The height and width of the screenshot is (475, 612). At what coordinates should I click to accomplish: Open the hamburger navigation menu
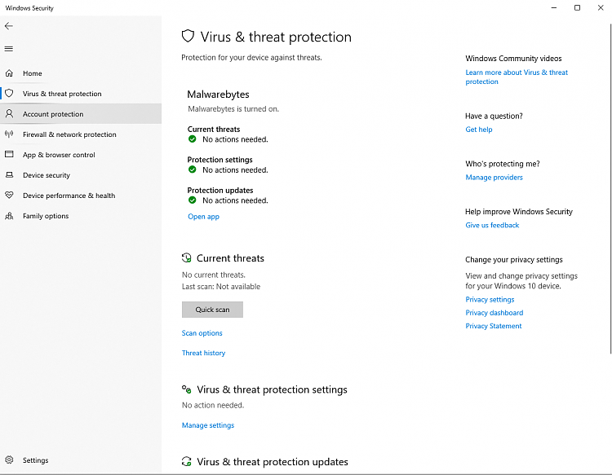(9, 49)
